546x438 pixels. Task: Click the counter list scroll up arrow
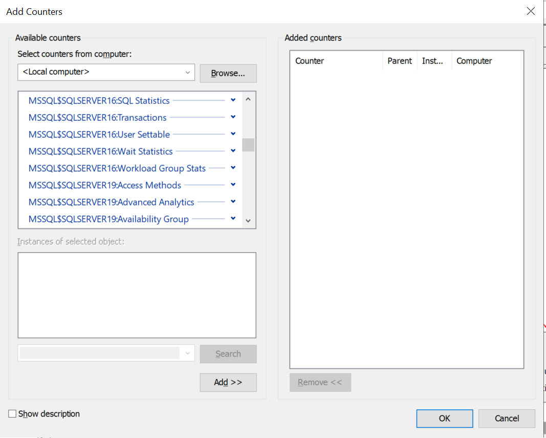pos(248,99)
